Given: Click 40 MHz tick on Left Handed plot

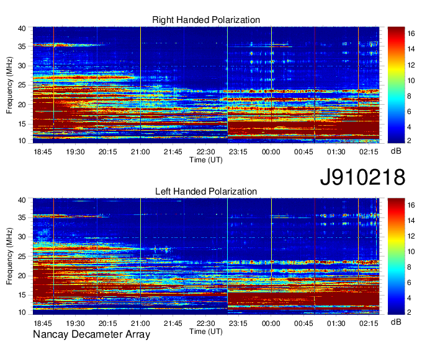Looking at the screenshot, I should (22, 200).
